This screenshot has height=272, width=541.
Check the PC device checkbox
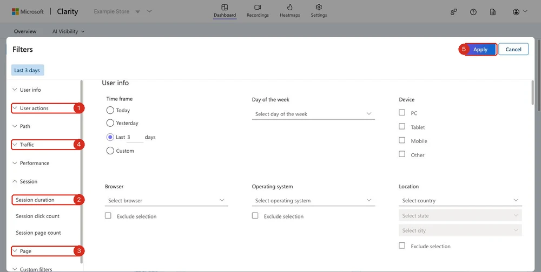pyautogui.click(x=402, y=113)
